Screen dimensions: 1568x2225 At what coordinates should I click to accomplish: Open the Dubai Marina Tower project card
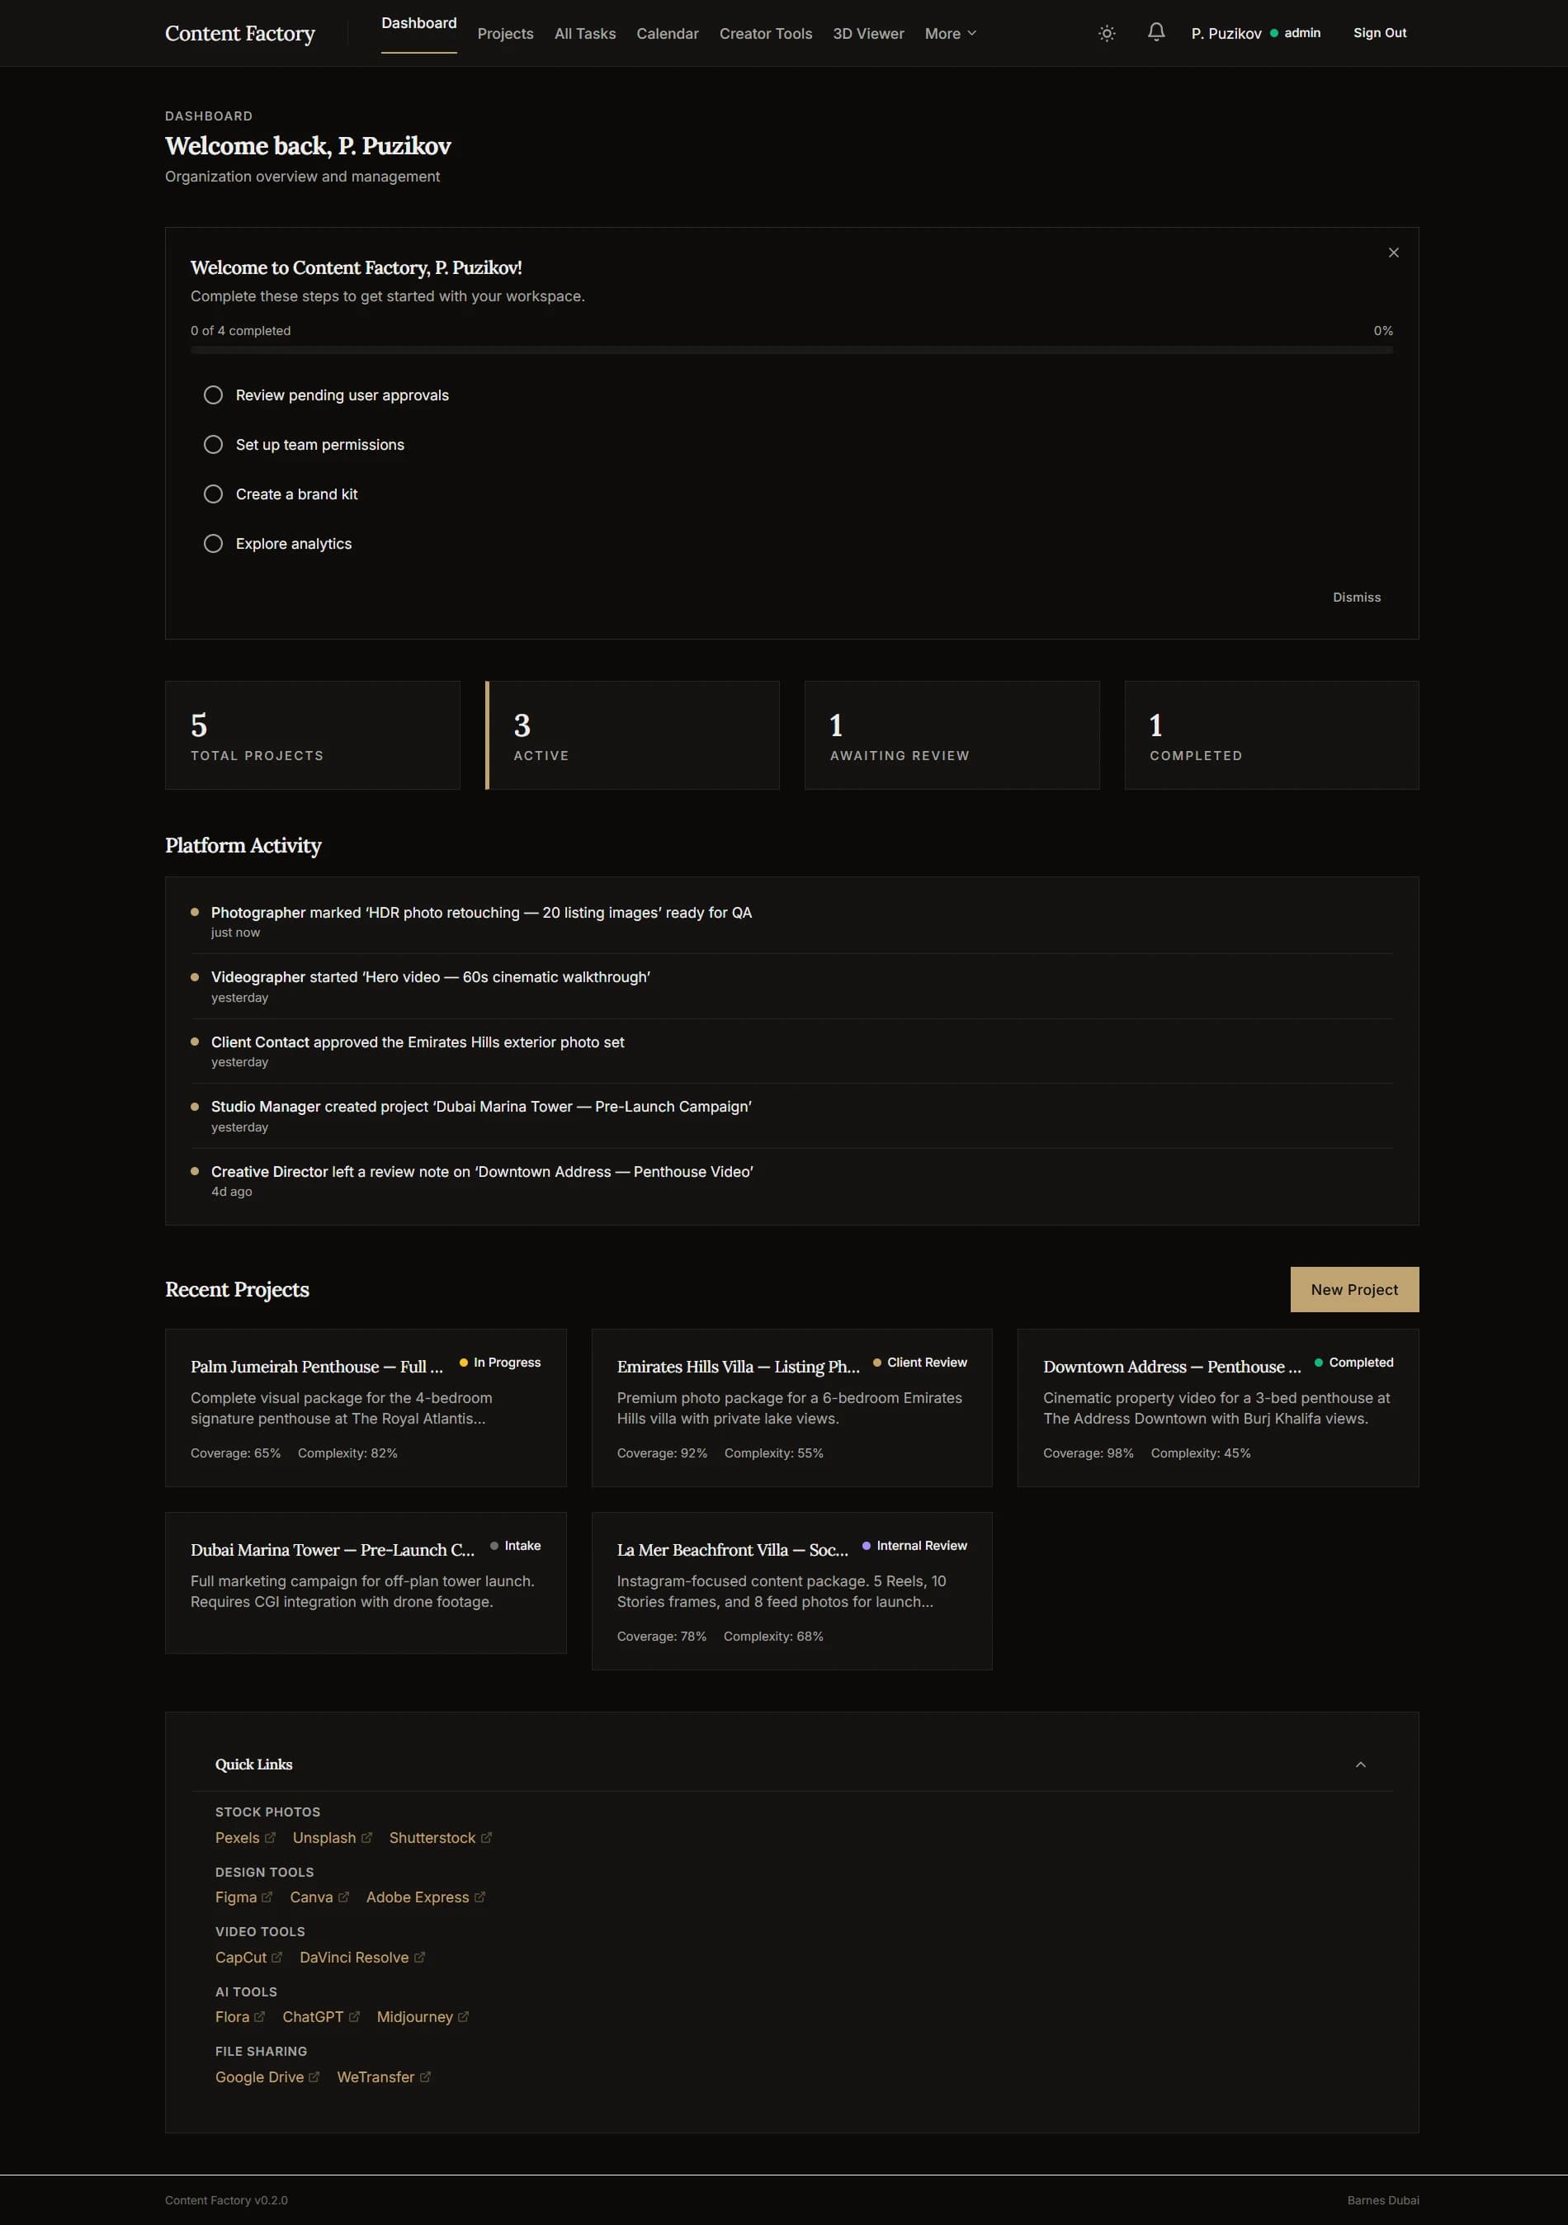coord(366,1582)
